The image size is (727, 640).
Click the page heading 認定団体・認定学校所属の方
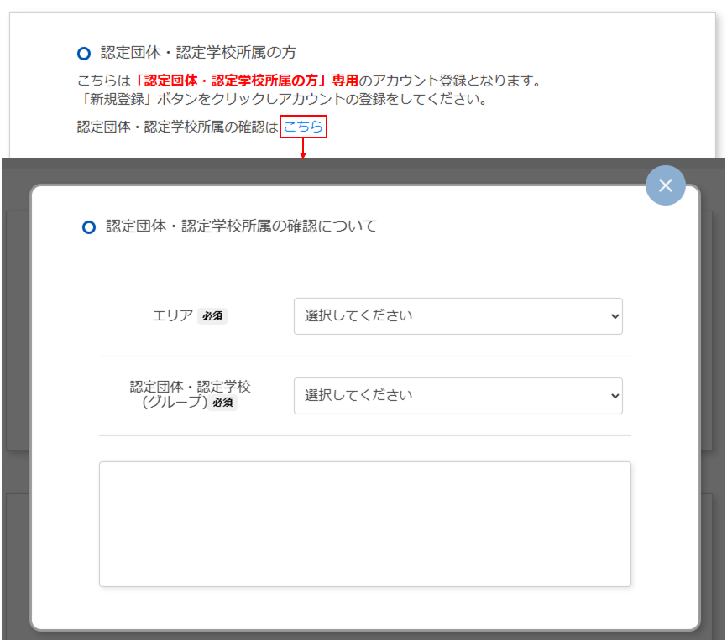198,53
